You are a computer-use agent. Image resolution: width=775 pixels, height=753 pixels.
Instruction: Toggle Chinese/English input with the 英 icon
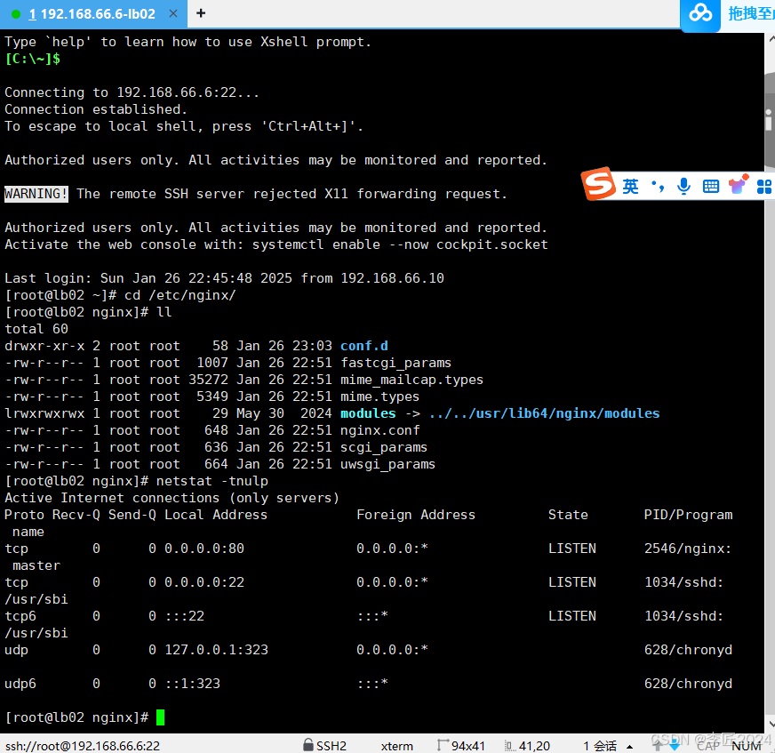pos(630,186)
